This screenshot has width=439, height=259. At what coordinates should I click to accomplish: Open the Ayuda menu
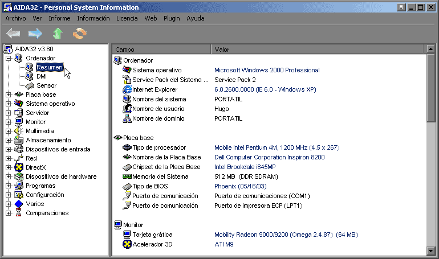coord(196,18)
